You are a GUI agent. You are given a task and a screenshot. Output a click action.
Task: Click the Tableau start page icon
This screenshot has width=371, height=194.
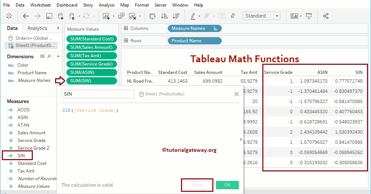point(9,16)
